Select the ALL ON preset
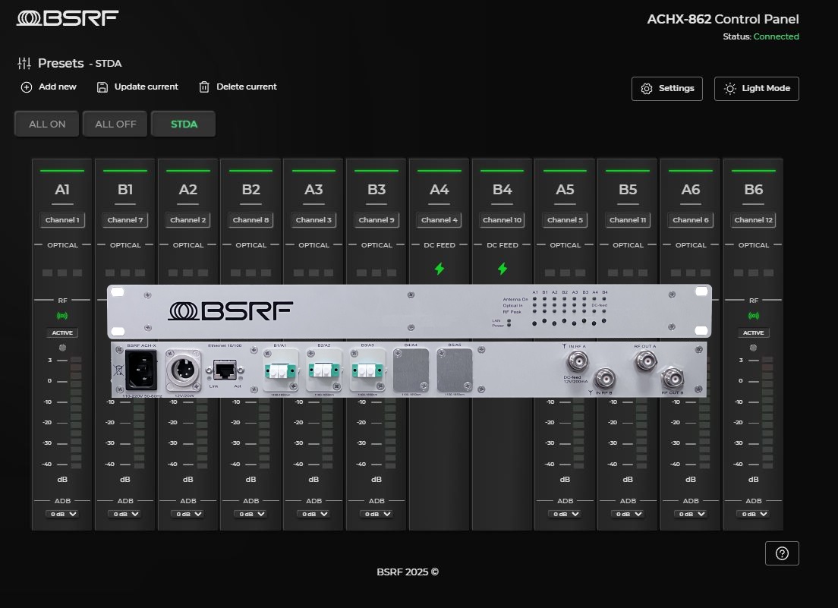 tap(47, 124)
